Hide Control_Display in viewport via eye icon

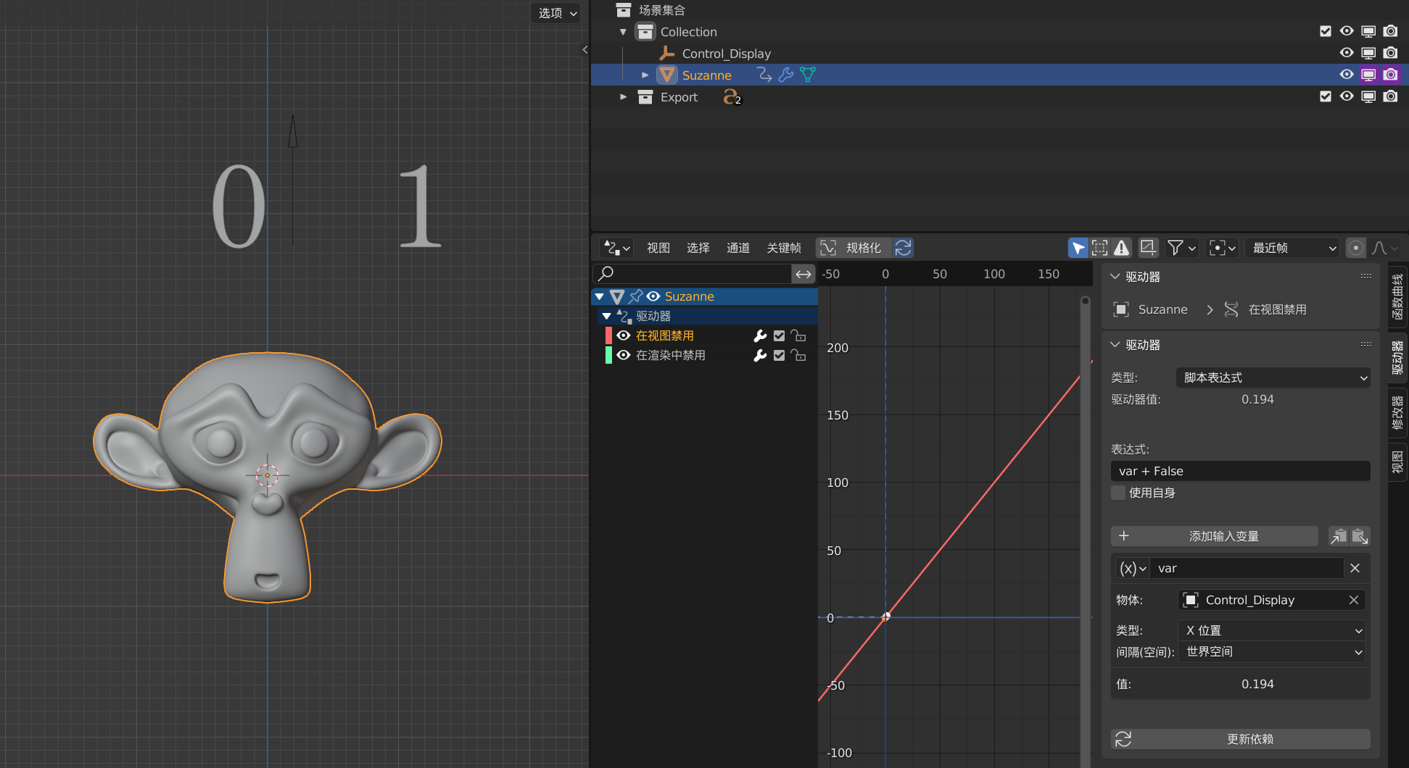point(1347,53)
